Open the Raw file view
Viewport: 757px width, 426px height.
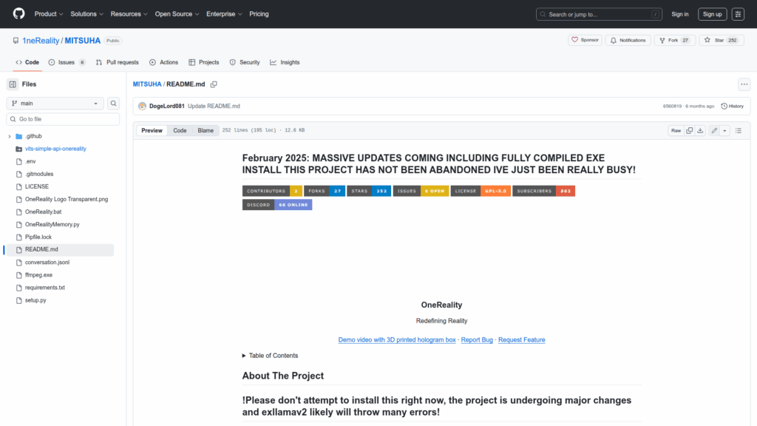(676, 130)
